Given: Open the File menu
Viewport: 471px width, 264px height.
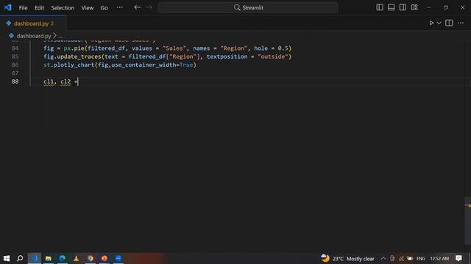Looking at the screenshot, I should coord(23,8).
